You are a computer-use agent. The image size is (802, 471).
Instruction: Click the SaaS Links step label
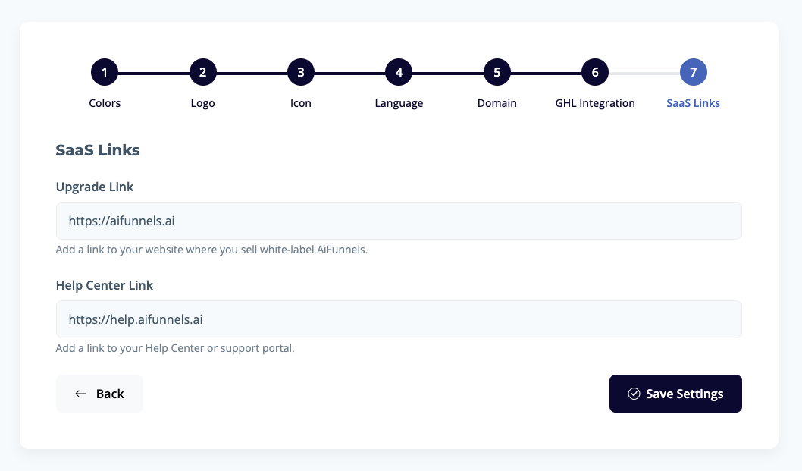tap(694, 103)
